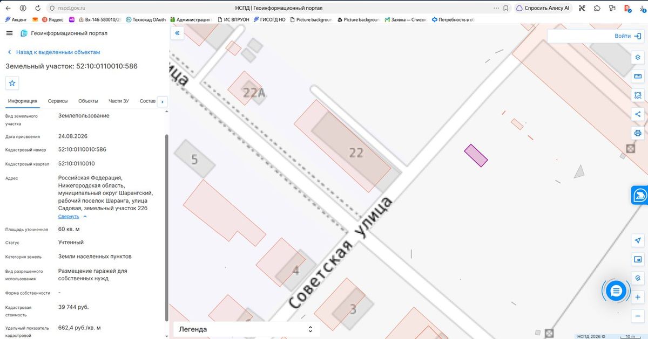Toggle the overview mini-map icon
648x339 pixels.
(x=638, y=259)
